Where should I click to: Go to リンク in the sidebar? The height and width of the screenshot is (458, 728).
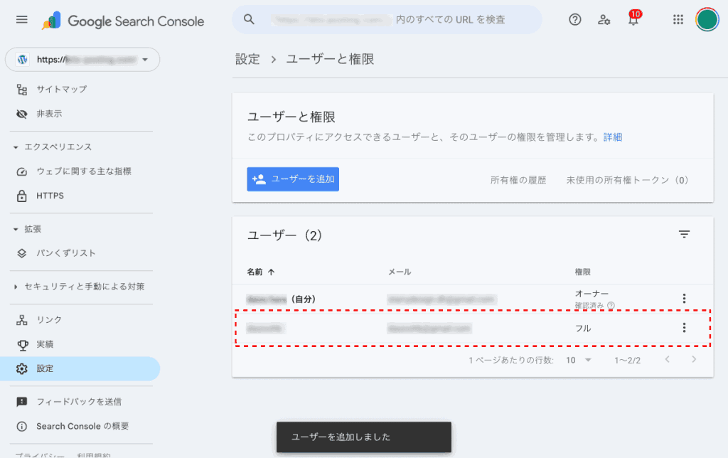[49, 320]
